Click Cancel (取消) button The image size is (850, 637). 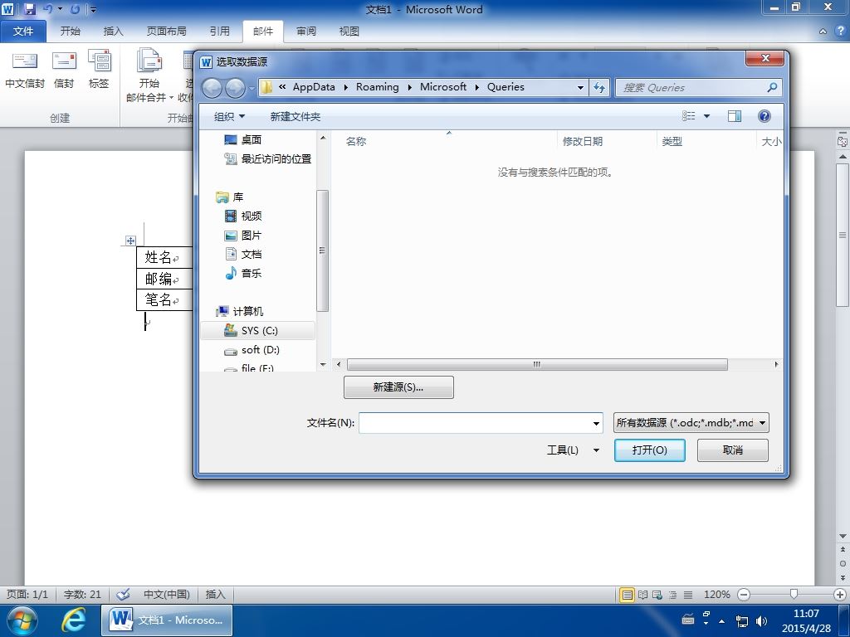(732, 450)
